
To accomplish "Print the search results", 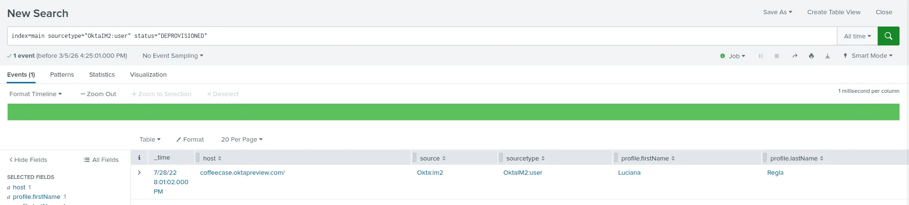I will [811, 56].
